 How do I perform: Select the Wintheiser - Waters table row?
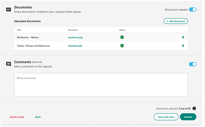click(101, 37)
